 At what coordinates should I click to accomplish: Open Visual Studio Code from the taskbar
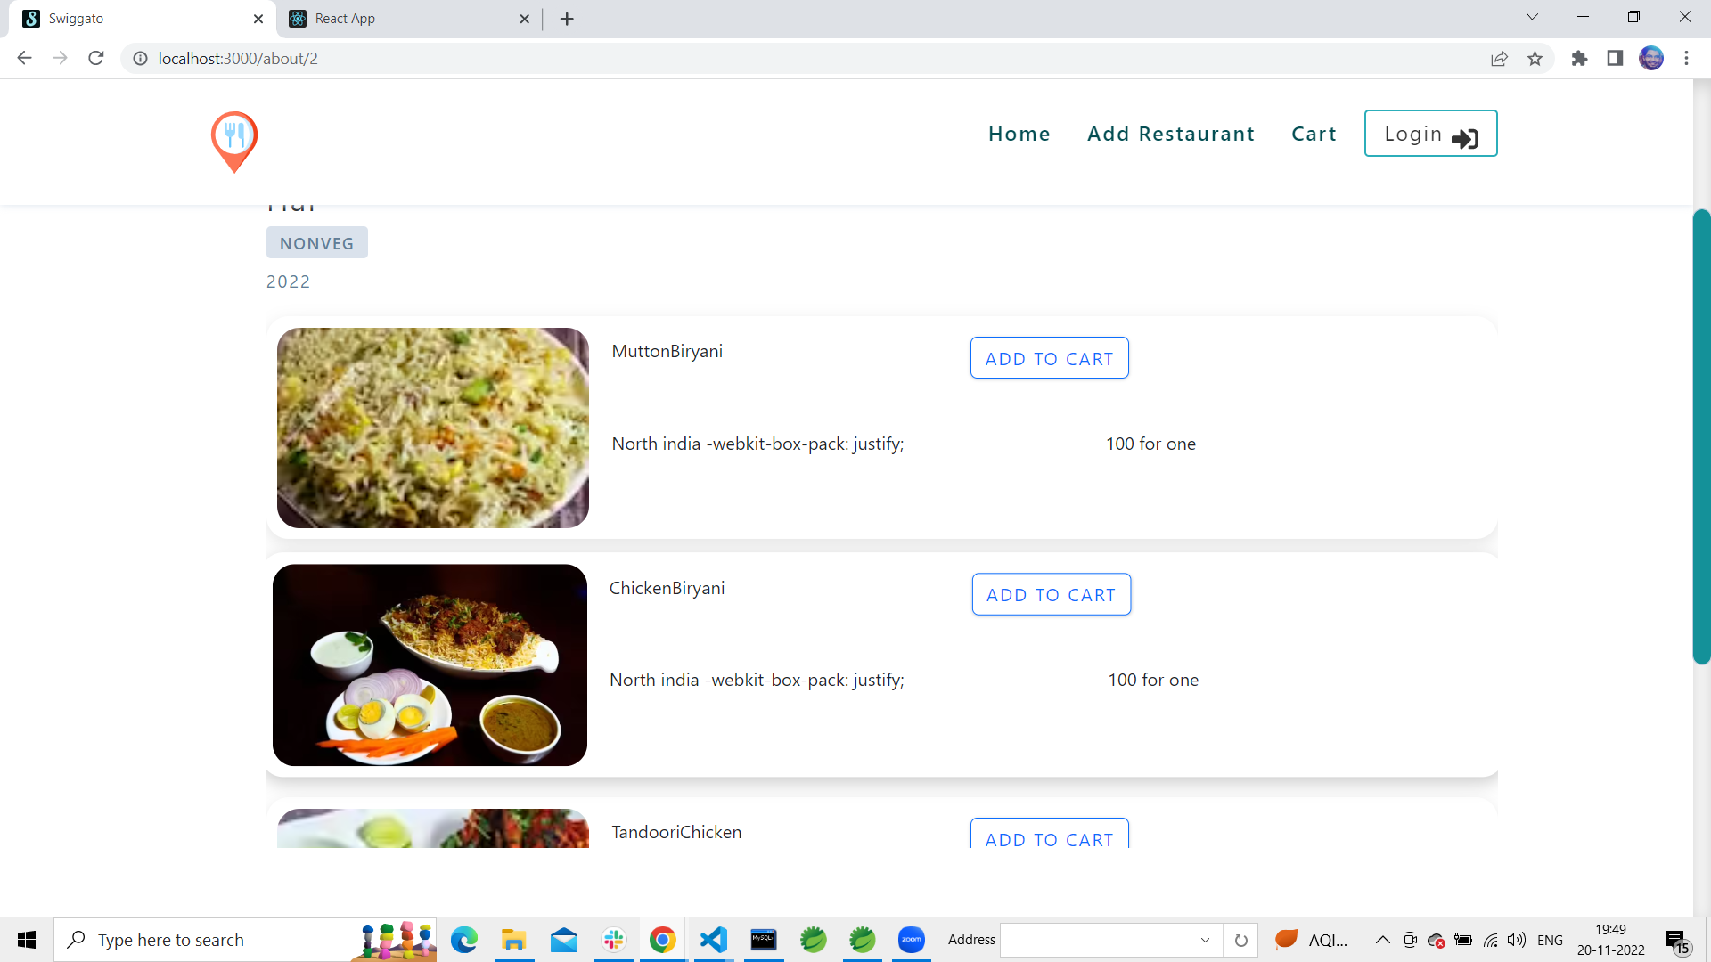pos(714,940)
